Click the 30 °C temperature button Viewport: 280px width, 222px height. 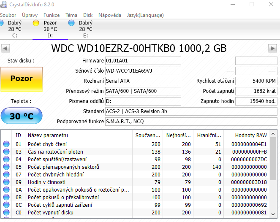(x=22, y=116)
